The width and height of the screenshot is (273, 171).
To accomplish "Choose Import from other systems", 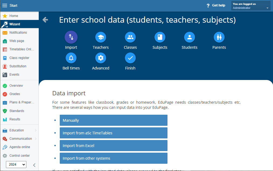I will pyautogui.click(x=114, y=158).
